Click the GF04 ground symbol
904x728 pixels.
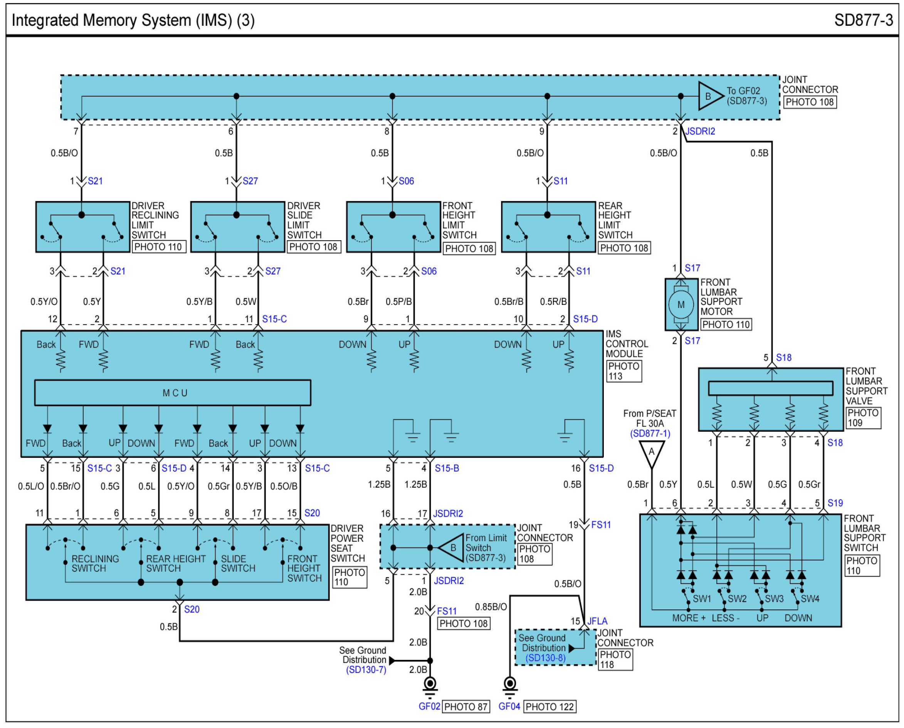click(x=509, y=685)
